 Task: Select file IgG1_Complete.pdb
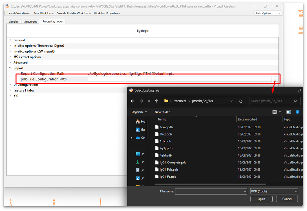click(x=173, y=162)
